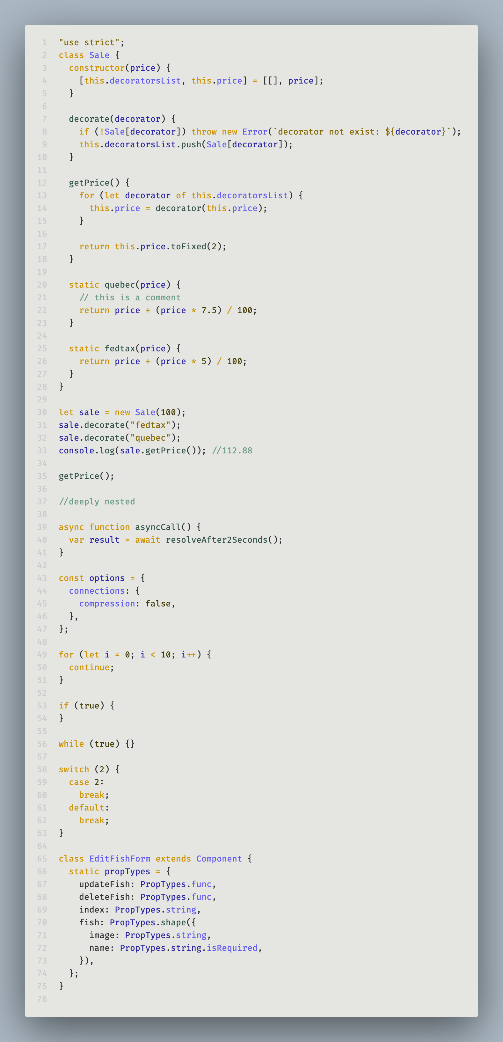Click switch keyword on line 58
Viewport: 503px width, 1042px height.
[x=74, y=769]
